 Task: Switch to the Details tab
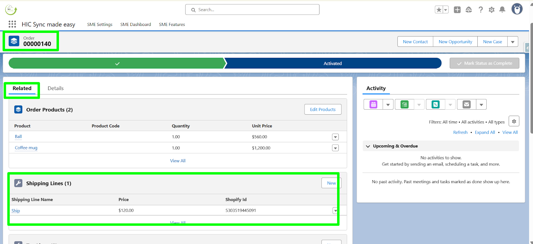(x=56, y=88)
